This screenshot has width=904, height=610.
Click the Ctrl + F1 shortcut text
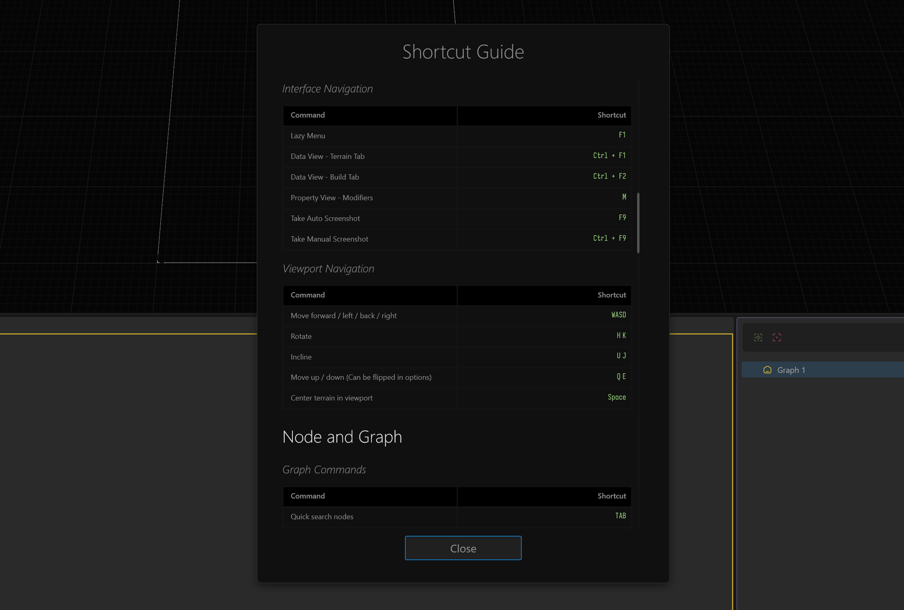609,155
